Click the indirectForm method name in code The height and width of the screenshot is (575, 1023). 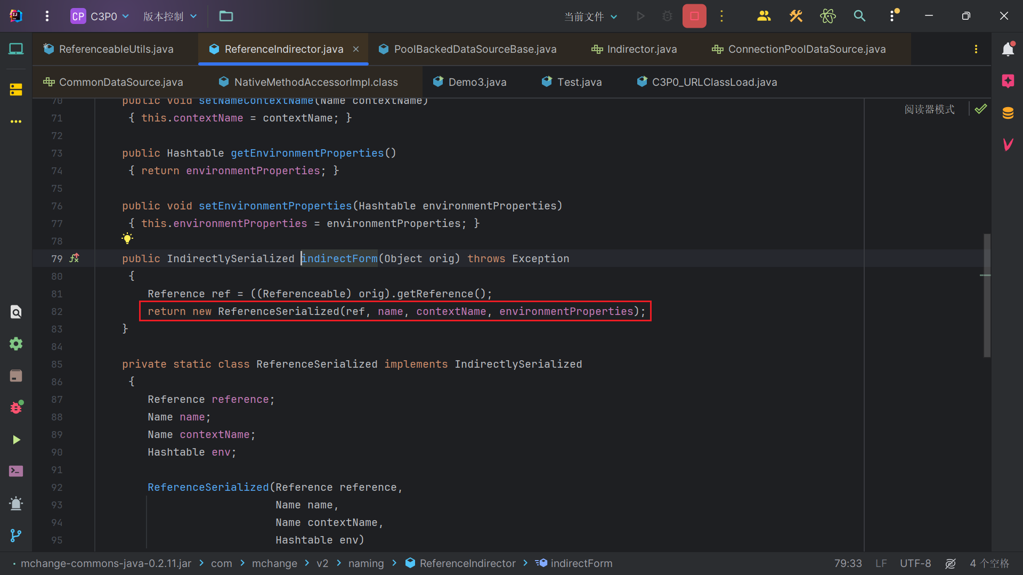pos(339,258)
